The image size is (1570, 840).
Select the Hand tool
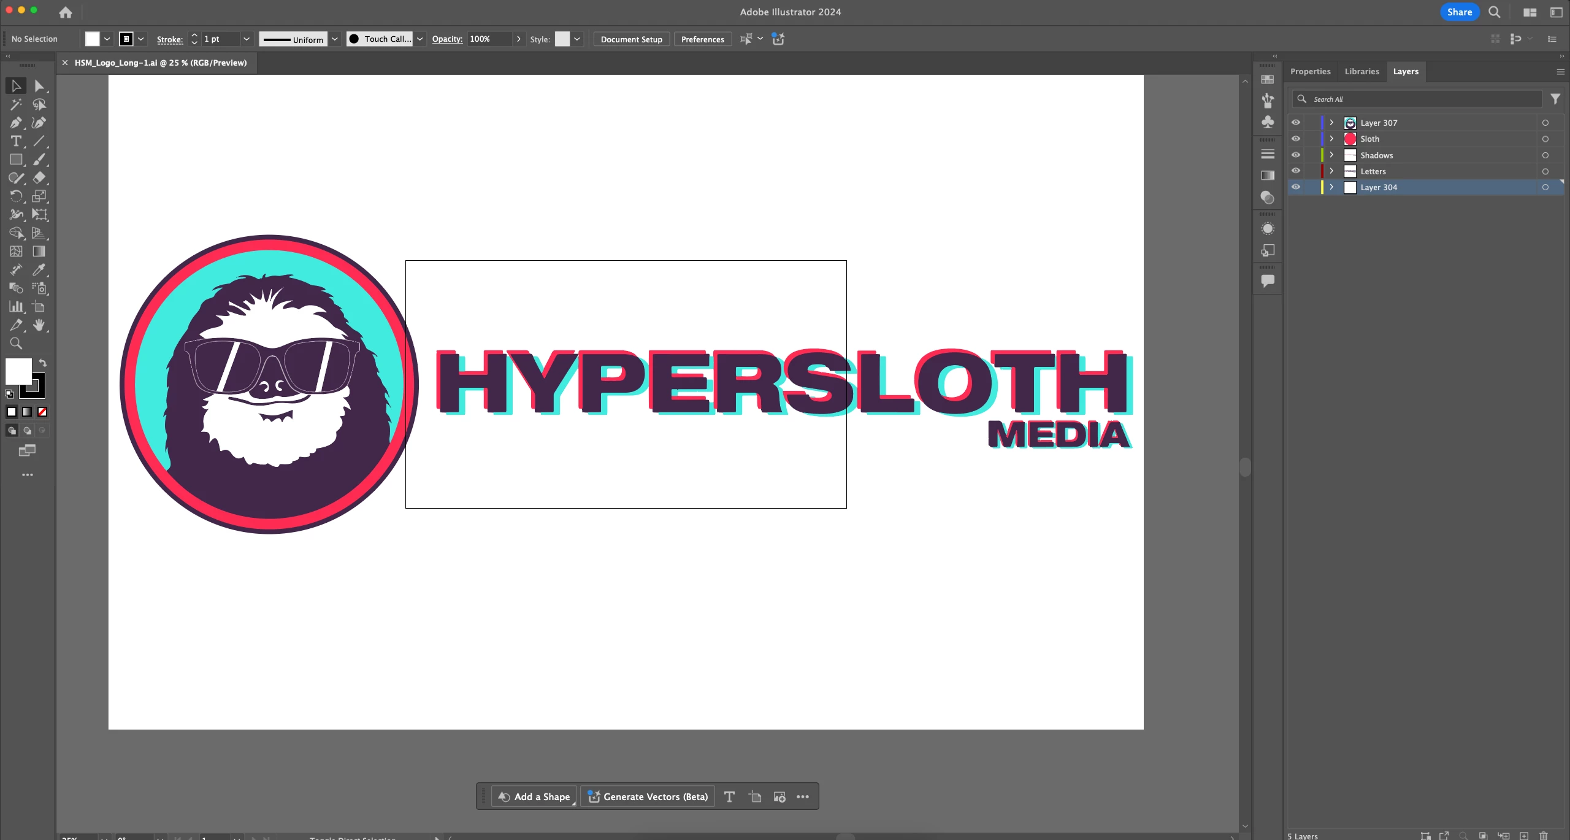click(39, 325)
